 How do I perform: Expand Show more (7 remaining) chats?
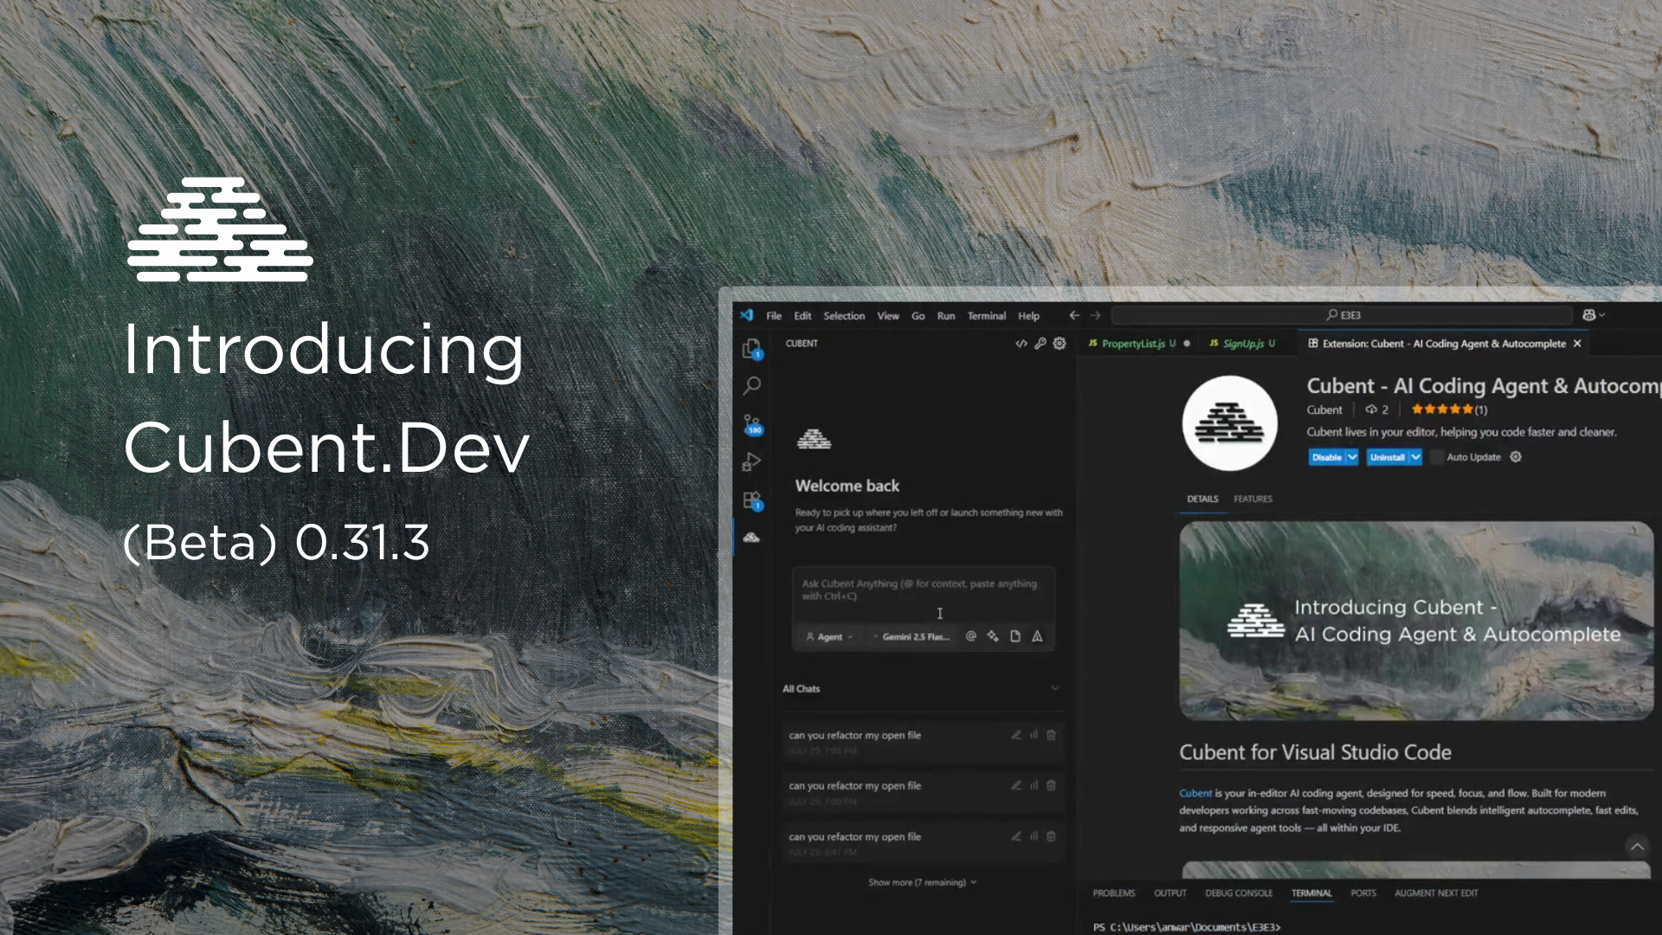tap(923, 882)
